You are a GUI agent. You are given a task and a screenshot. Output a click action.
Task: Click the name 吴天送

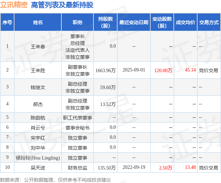click(x=38, y=168)
